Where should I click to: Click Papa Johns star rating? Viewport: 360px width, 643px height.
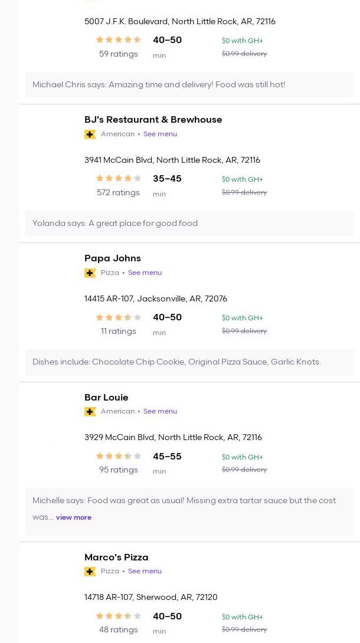click(x=119, y=317)
